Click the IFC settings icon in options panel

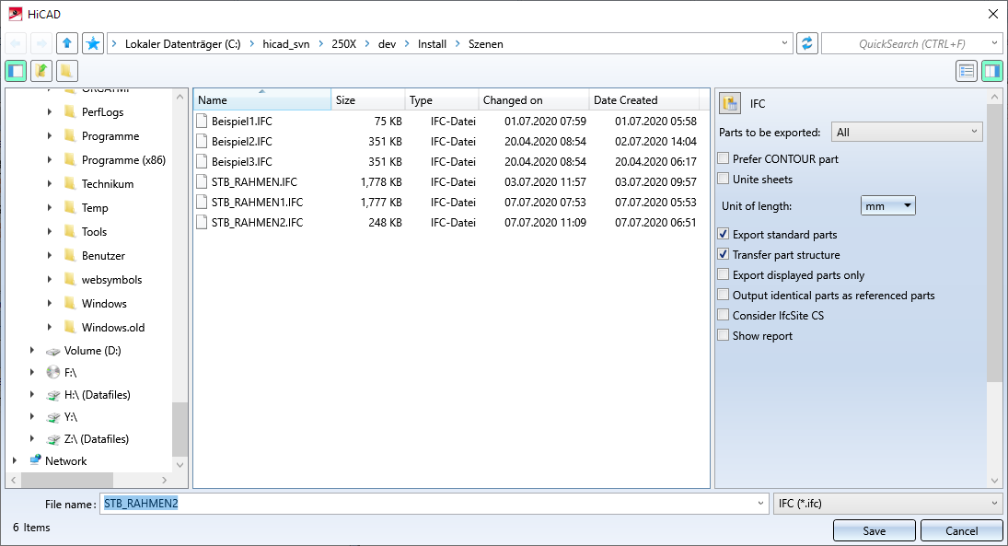pos(730,104)
